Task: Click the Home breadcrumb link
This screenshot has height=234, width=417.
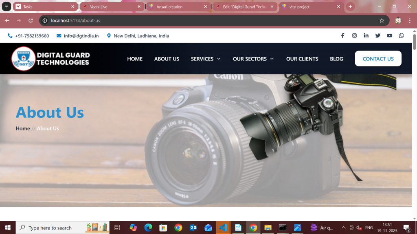Action: tap(23, 128)
